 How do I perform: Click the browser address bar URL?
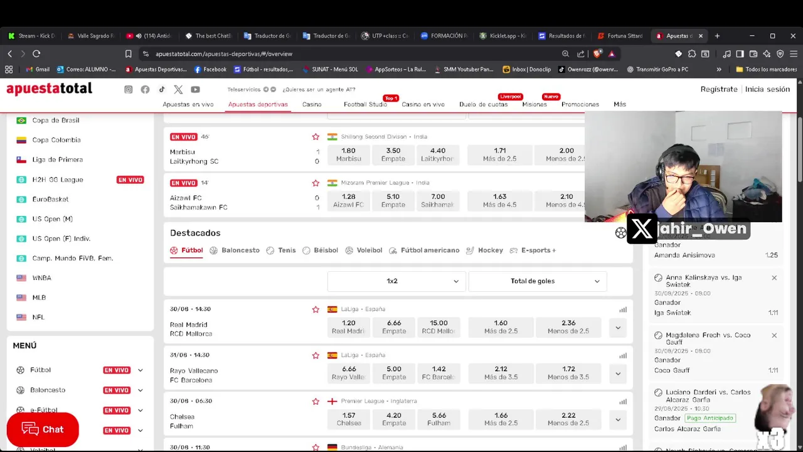(x=224, y=54)
